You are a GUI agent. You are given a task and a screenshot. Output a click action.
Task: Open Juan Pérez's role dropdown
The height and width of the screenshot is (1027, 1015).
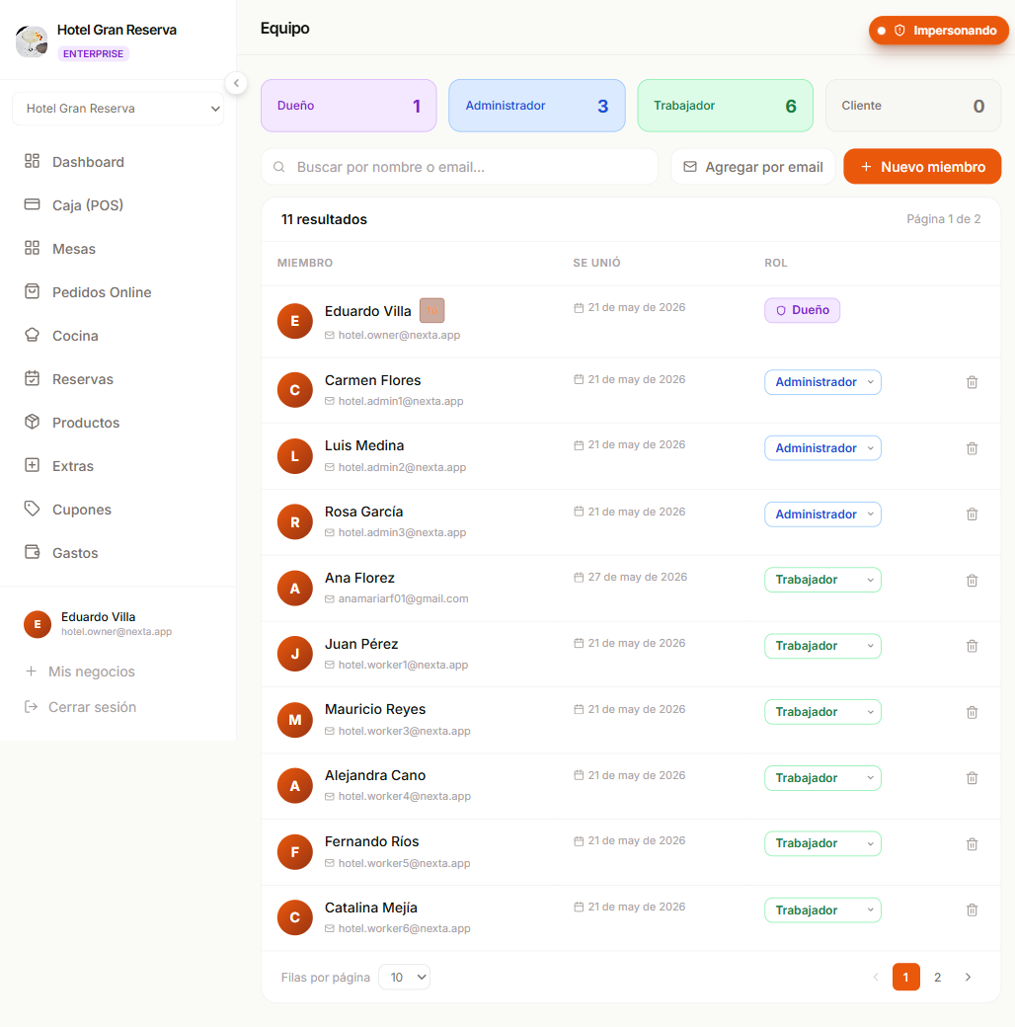[x=822, y=646]
